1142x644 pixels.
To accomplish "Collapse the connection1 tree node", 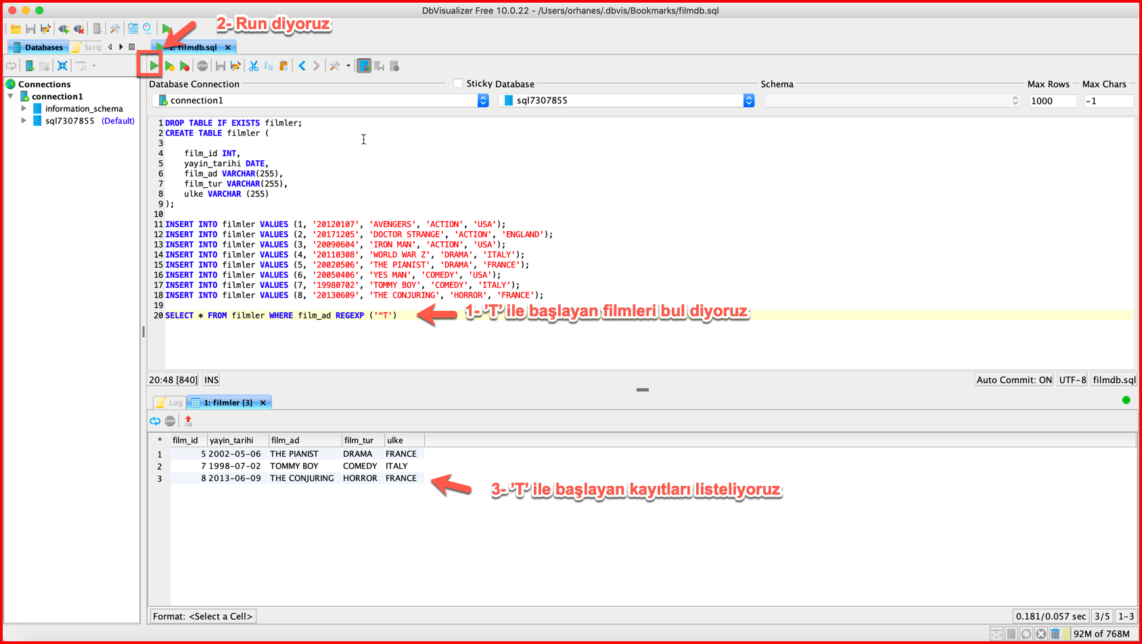I will 11,96.
